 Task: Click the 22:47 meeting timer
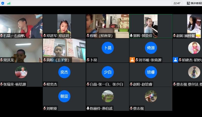tap(177, 3)
